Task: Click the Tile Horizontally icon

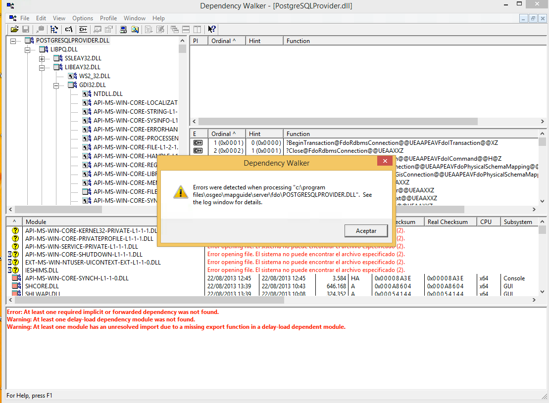Action: (x=186, y=29)
